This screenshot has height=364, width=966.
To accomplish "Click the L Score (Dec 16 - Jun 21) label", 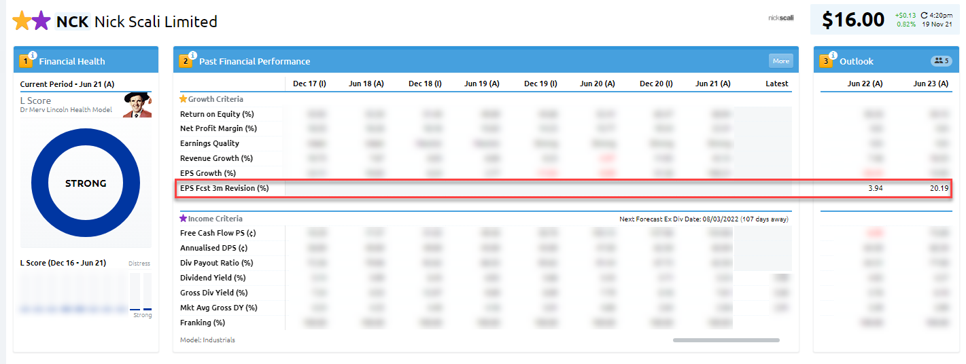I will (x=63, y=263).
